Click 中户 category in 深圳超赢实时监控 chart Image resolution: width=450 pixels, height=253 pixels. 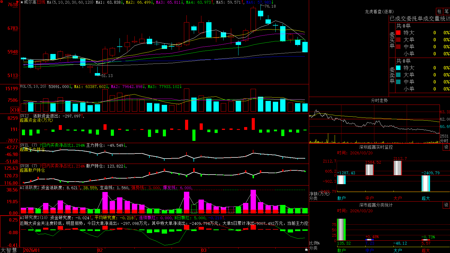[x=370, y=198]
